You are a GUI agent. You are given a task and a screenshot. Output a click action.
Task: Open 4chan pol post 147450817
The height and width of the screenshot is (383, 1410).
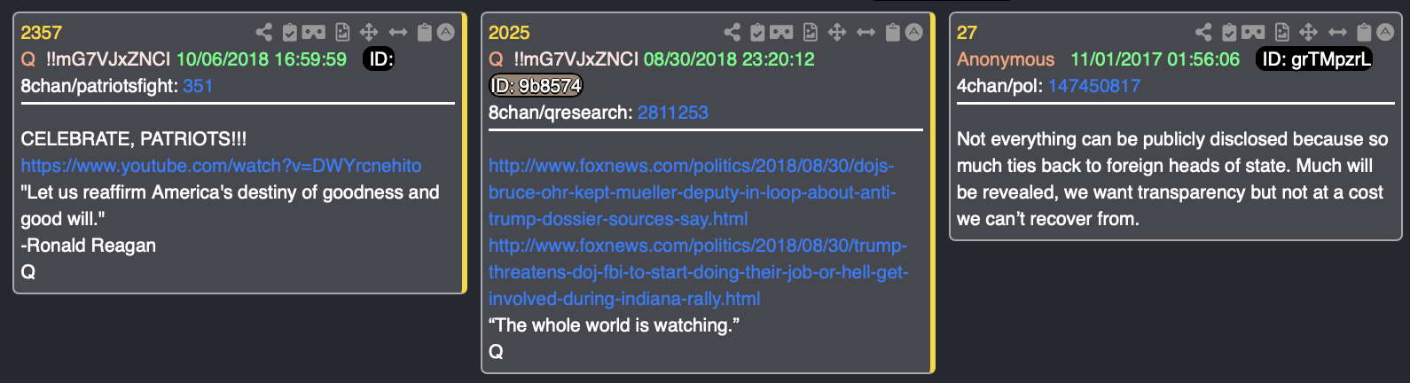pyautogui.click(x=1094, y=86)
